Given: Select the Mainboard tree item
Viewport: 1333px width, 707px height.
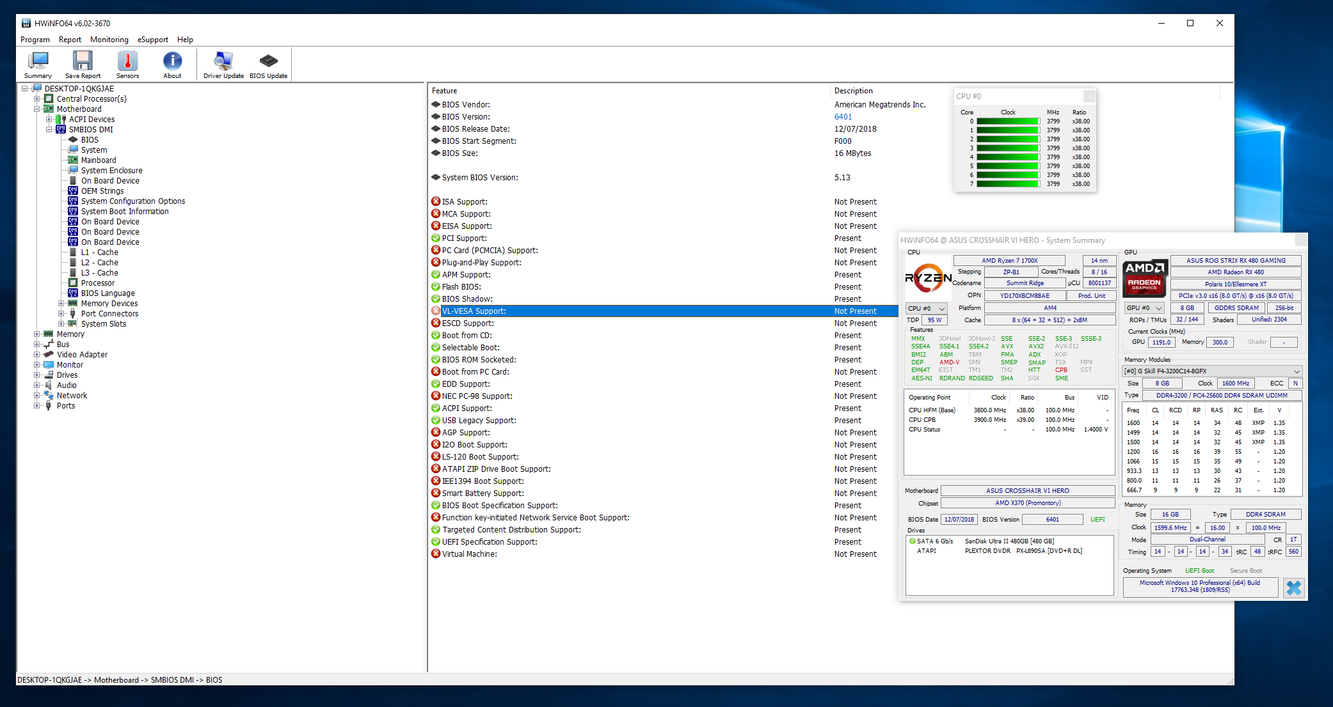Looking at the screenshot, I should tap(99, 160).
